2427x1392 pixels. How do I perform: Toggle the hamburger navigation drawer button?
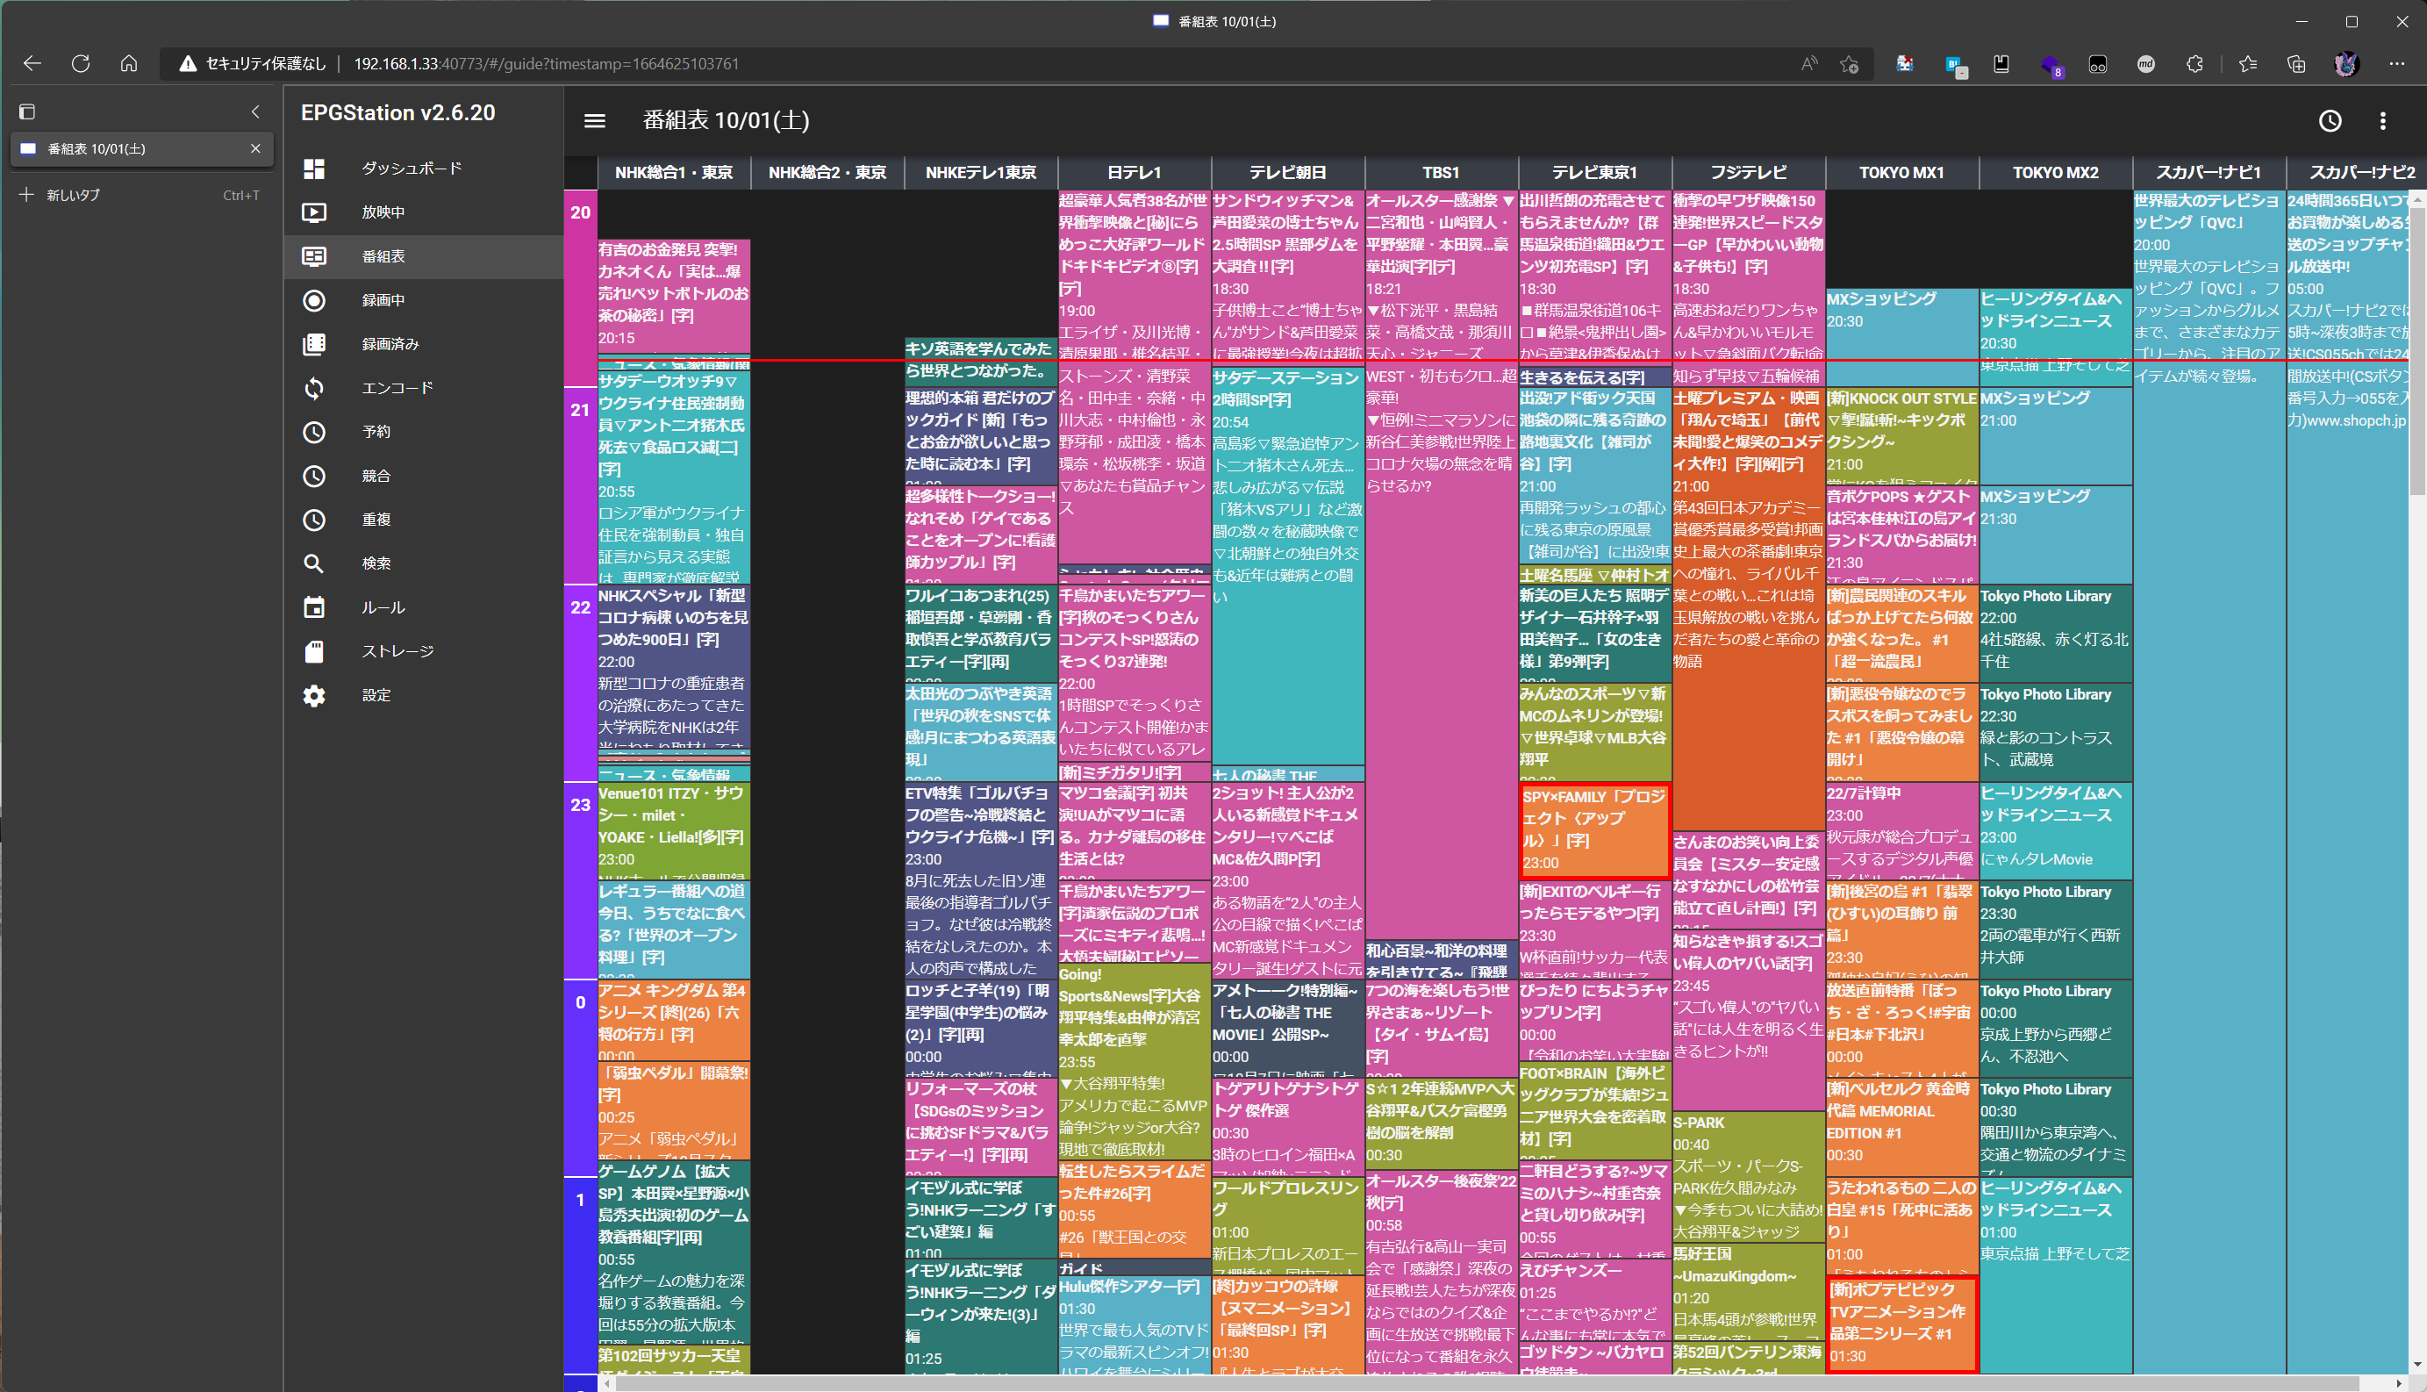pyautogui.click(x=594, y=120)
